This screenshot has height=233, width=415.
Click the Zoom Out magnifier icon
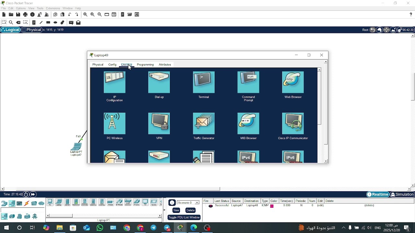point(100,15)
